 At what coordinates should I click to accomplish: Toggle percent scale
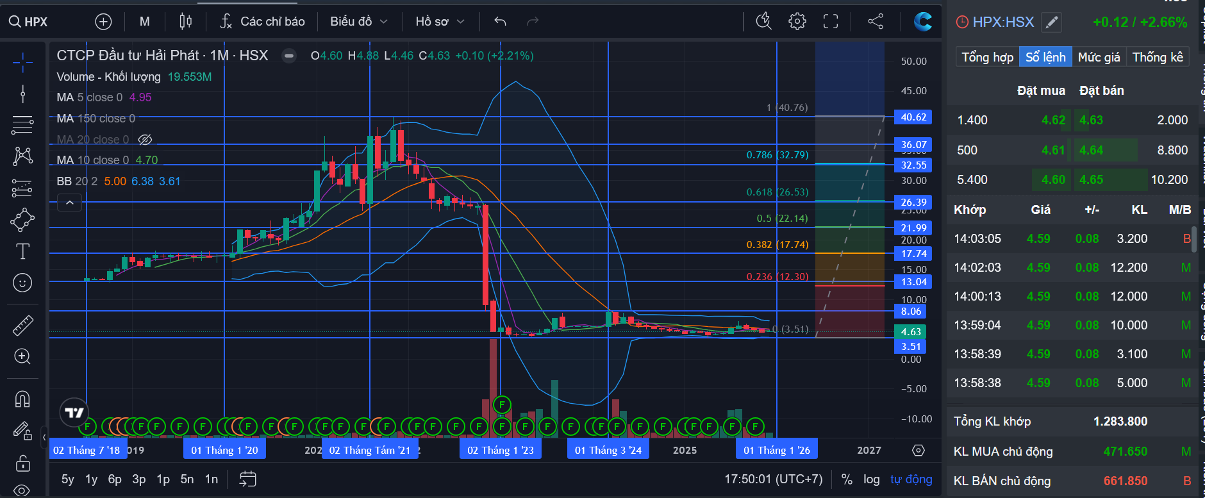[x=847, y=479]
